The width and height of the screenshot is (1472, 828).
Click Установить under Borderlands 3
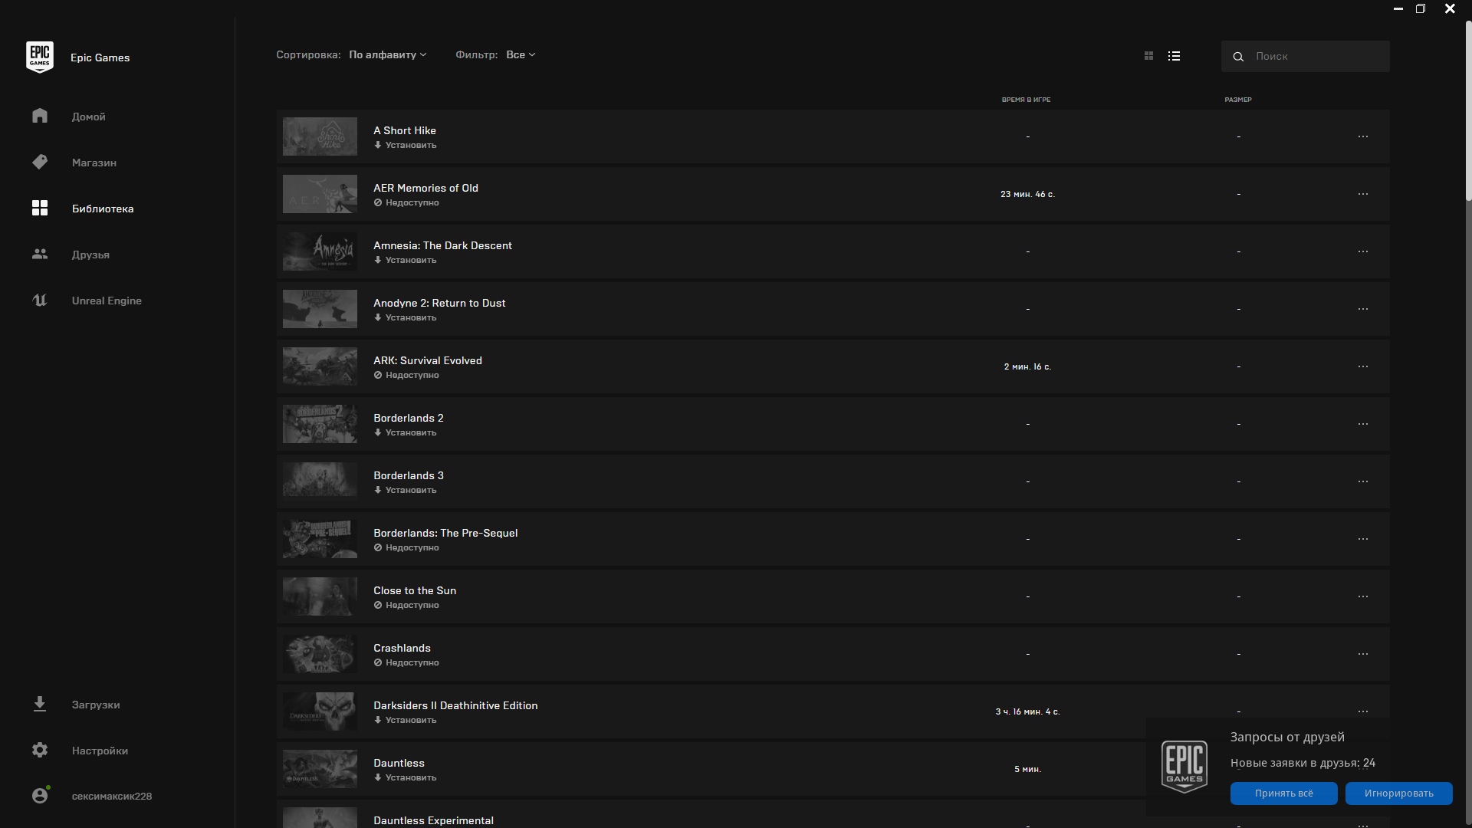(406, 490)
